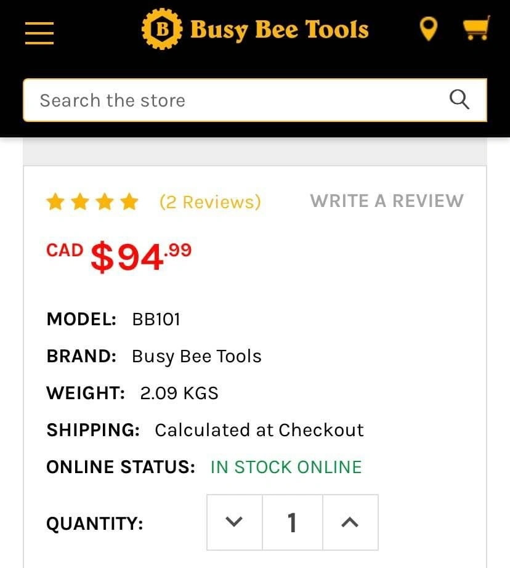Open the store locator pin icon

[x=428, y=29]
